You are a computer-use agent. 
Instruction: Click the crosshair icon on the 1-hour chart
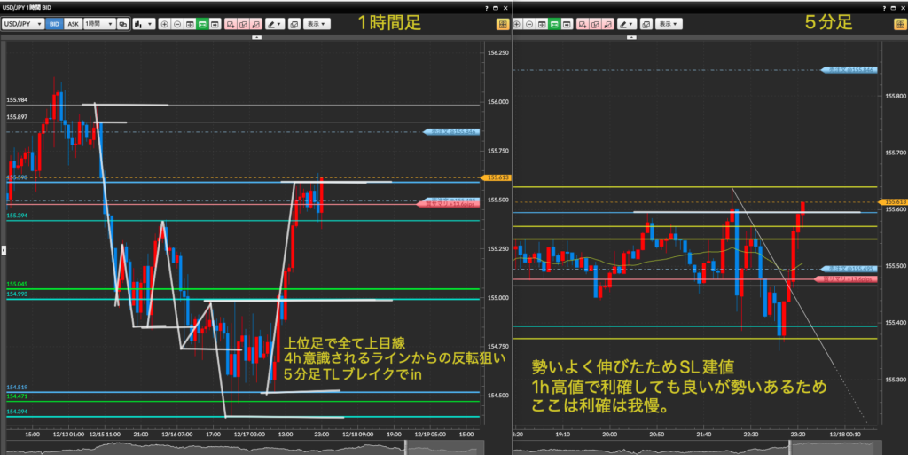point(190,24)
